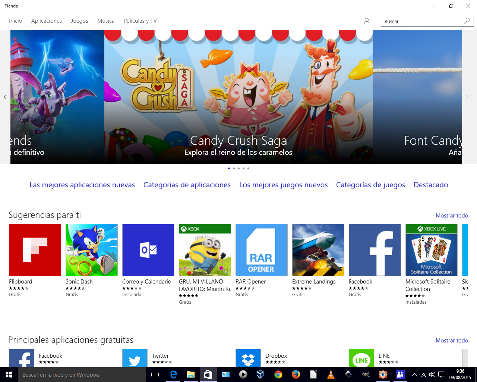
Task: Open the Películas y TV tab
Action: pos(140,21)
